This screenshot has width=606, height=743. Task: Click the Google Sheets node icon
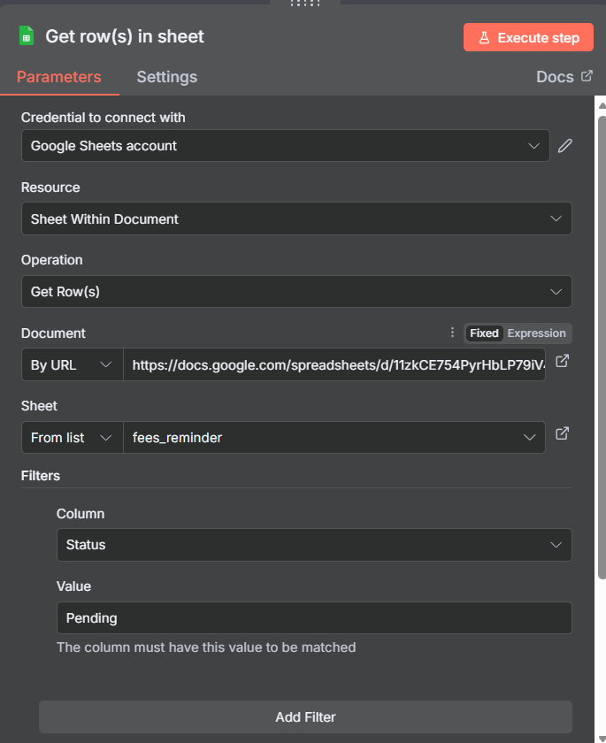[x=27, y=36]
